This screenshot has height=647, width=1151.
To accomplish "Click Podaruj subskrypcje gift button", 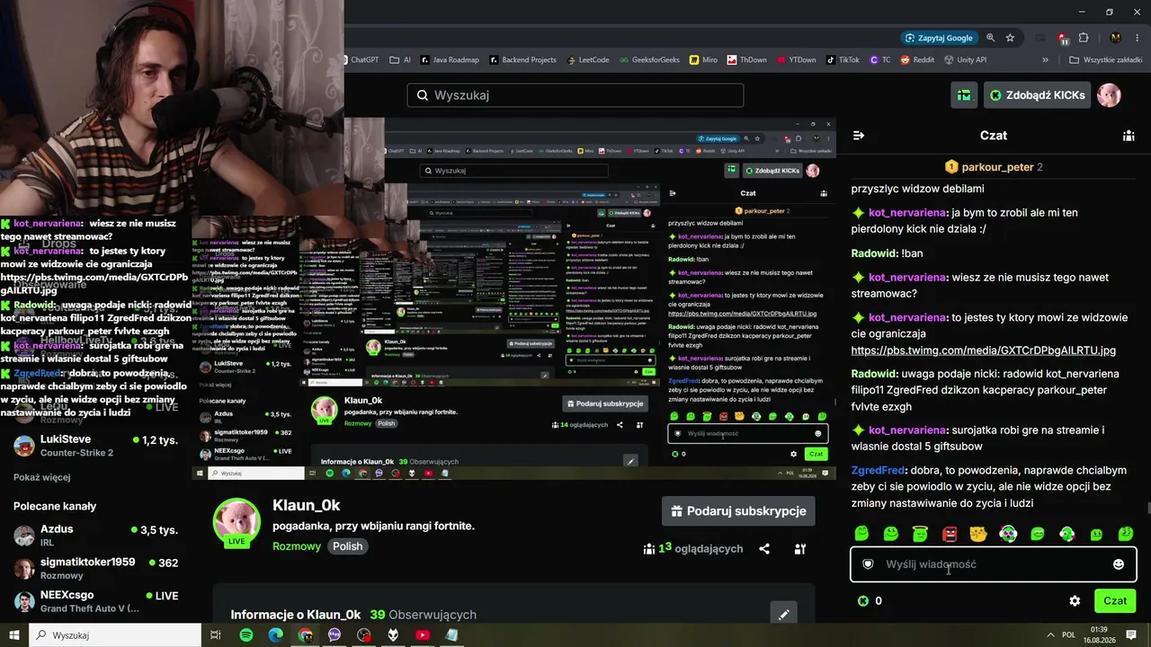I will (x=738, y=511).
